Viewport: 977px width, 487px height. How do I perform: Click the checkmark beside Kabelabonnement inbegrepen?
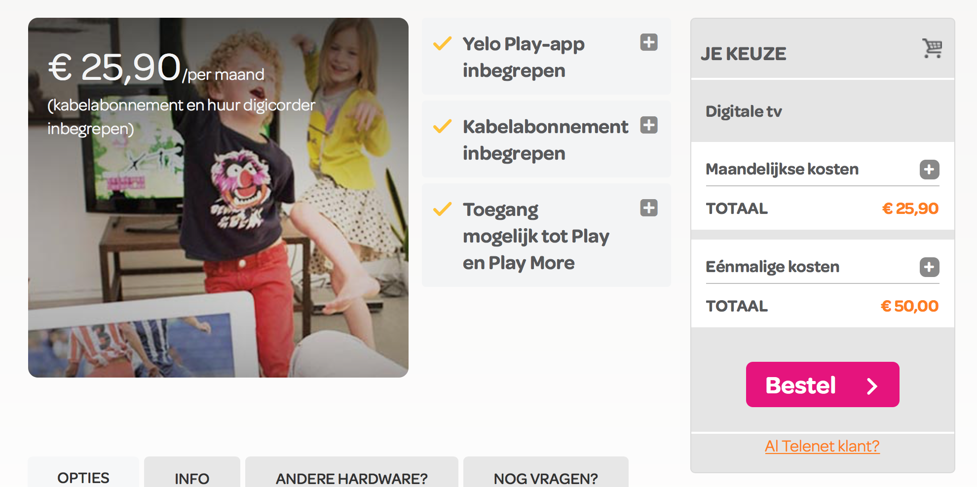tap(442, 126)
